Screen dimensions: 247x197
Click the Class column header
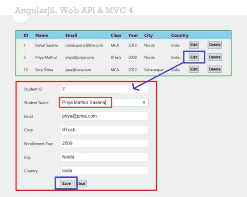[x=116, y=35]
